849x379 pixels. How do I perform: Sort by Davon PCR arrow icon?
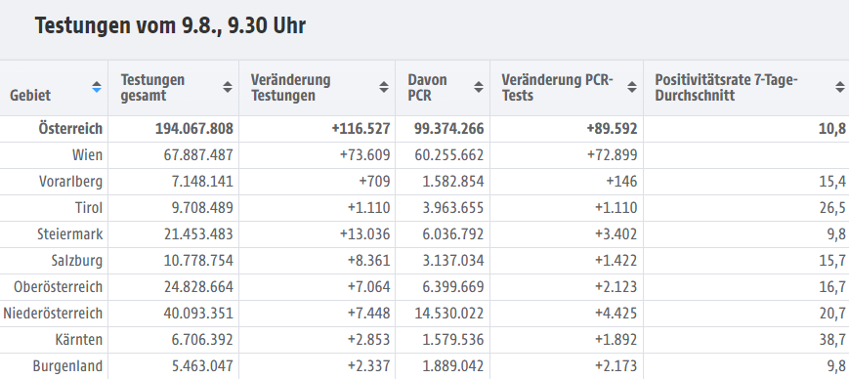click(x=478, y=87)
